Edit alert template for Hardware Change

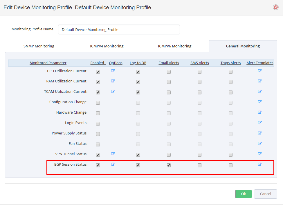point(260,112)
